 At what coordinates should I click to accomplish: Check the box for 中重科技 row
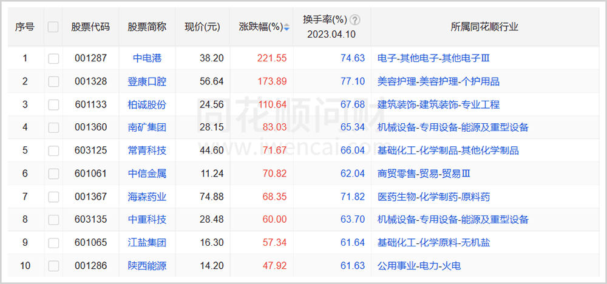[x=53, y=220]
